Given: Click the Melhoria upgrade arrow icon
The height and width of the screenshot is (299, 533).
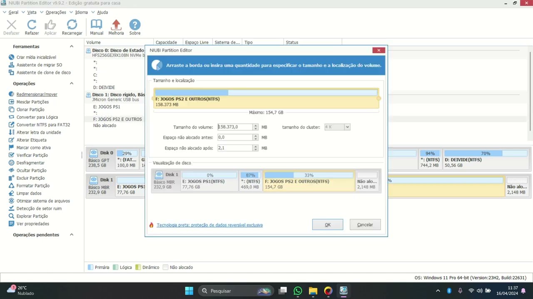Looking at the screenshot, I should (116, 25).
